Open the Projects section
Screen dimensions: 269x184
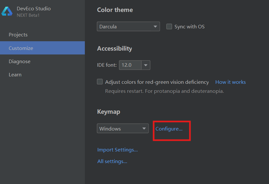point(18,35)
